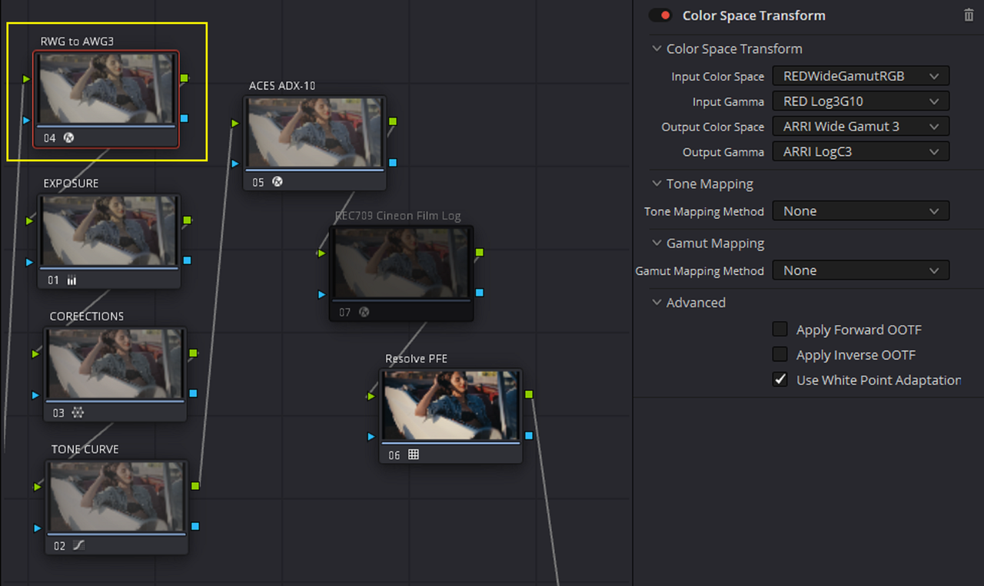
Task: Collapse the Advanced section
Action: [x=657, y=302]
